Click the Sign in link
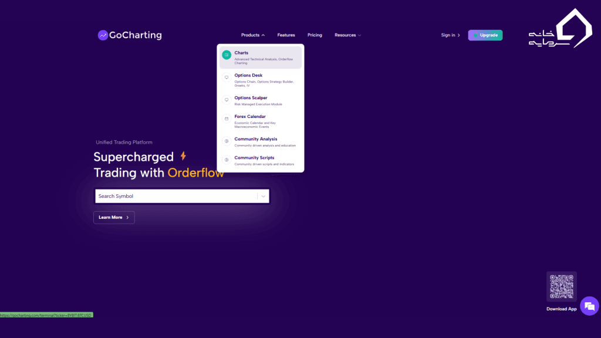Screen dimensions: 601x338 [x=450, y=35]
